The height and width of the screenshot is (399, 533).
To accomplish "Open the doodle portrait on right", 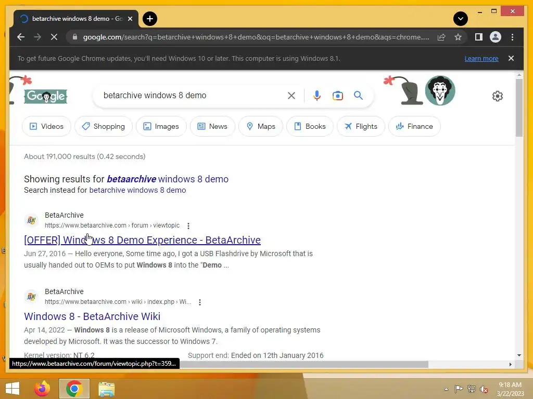I will pos(440,90).
